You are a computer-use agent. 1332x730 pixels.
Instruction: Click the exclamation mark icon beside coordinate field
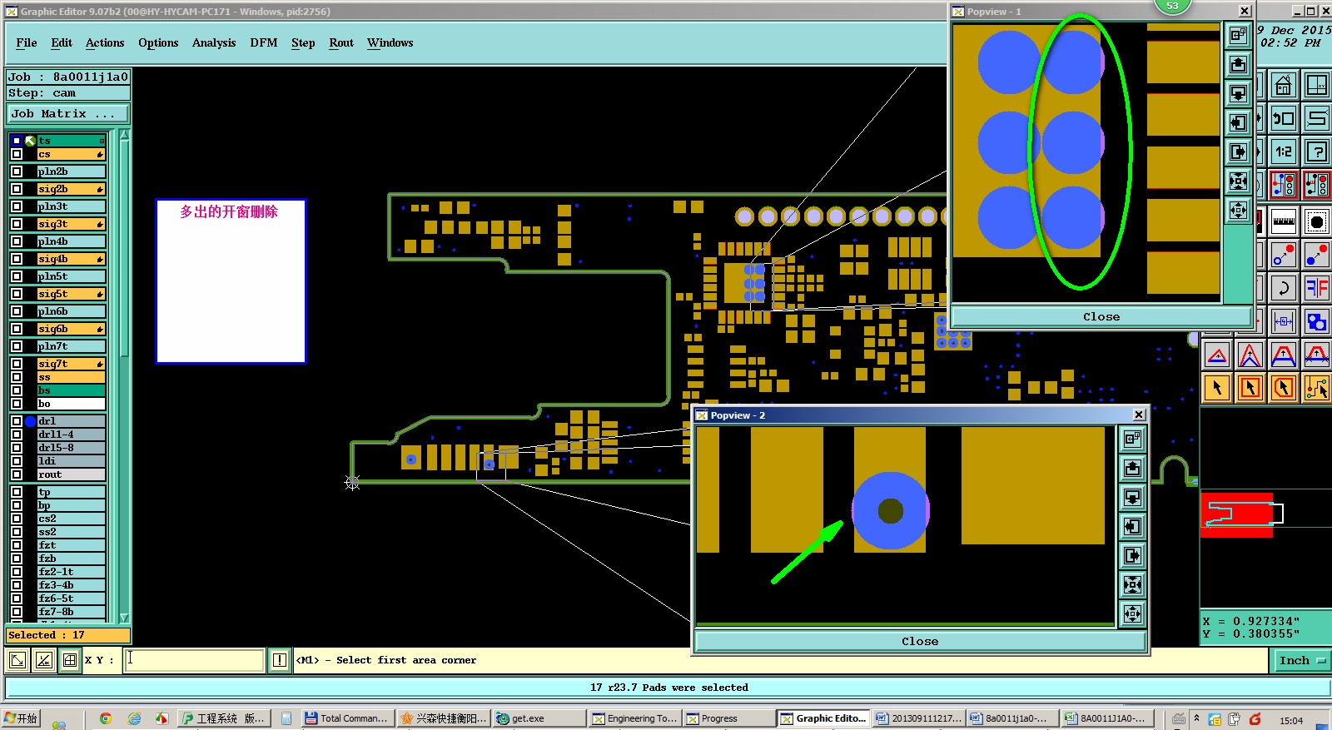280,660
